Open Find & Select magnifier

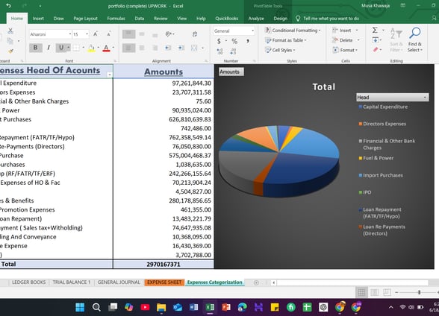coord(414,39)
